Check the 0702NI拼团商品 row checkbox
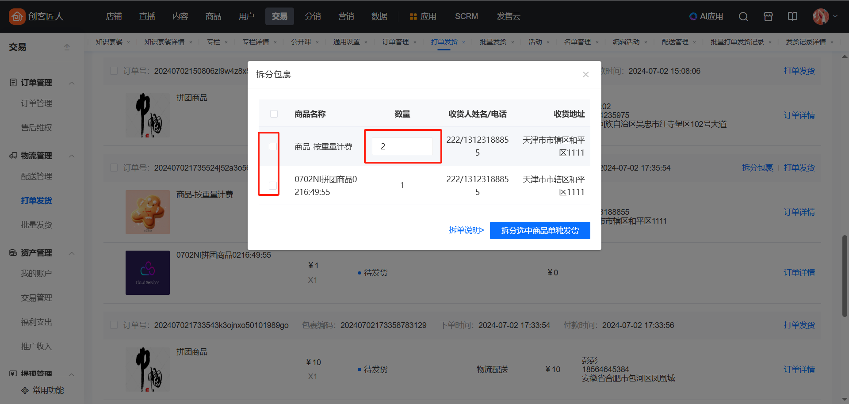849x404 pixels. click(273, 186)
